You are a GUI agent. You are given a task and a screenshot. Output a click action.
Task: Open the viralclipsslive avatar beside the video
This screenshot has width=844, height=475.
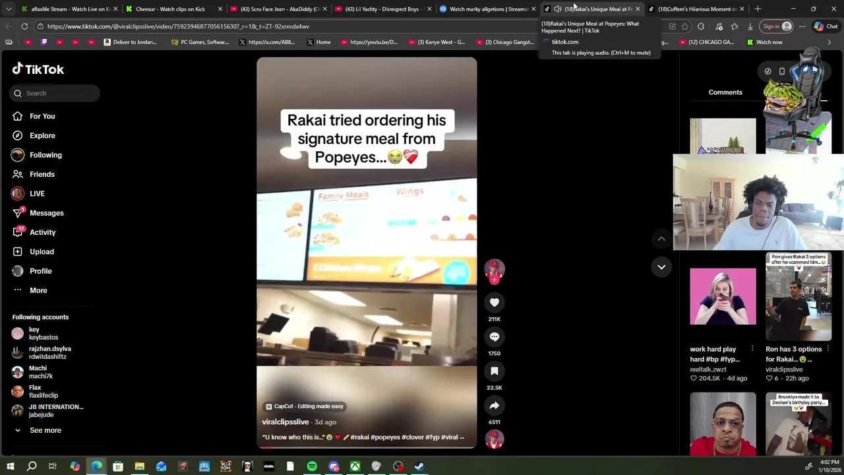tap(495, 269)
